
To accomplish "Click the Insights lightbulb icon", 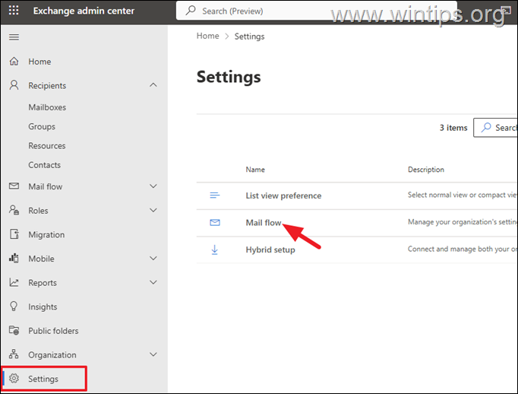I will (14, 307).
